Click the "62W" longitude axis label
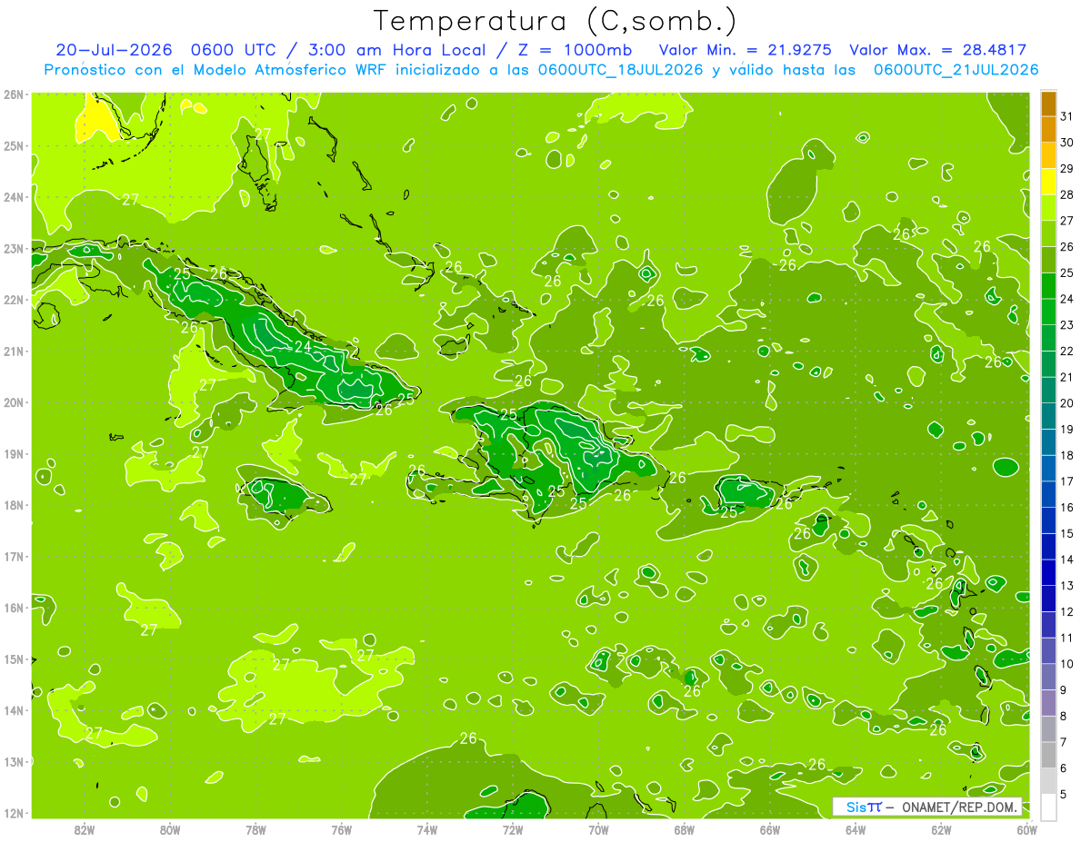The height and width of the screenshot is (842, 1091). (x=941, y=829)
